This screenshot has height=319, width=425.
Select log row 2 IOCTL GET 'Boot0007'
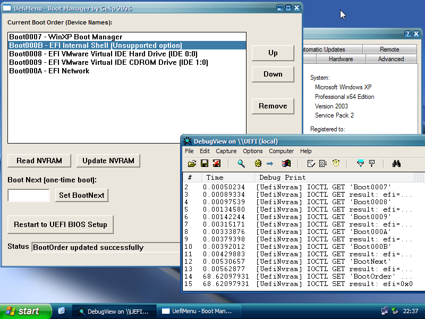pos(303,187)
